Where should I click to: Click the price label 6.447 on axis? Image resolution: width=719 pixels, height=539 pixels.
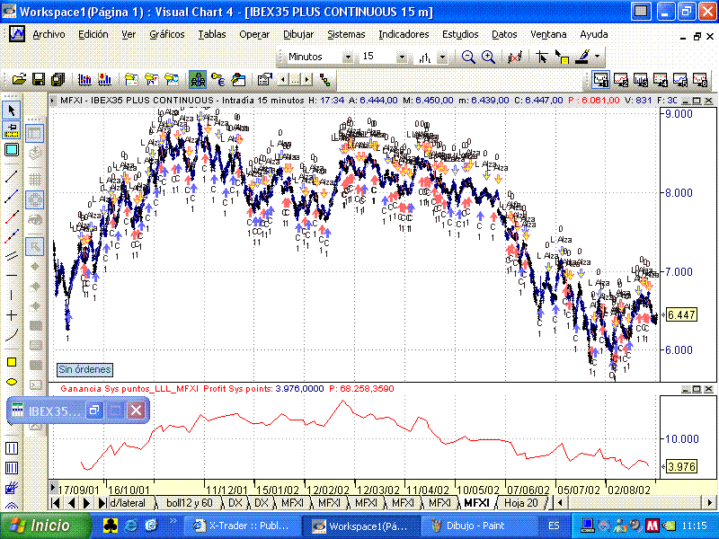[681, 315]
